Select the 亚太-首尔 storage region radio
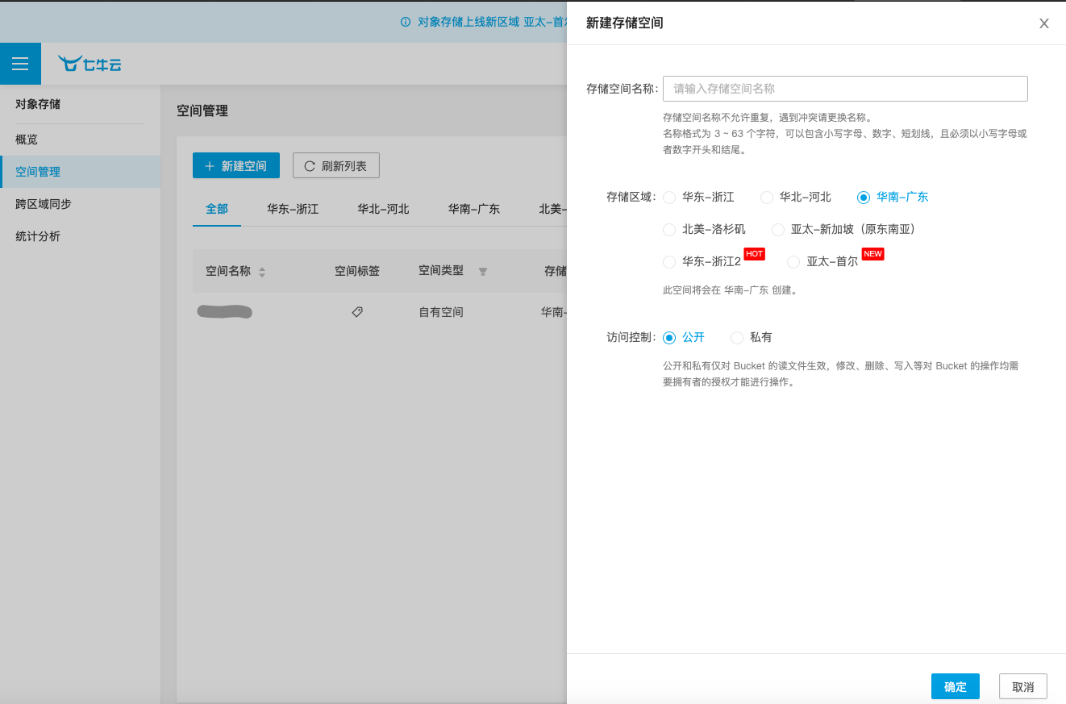 [793, 262]
